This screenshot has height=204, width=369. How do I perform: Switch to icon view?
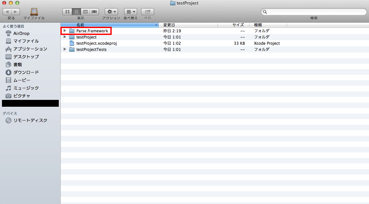67,12
